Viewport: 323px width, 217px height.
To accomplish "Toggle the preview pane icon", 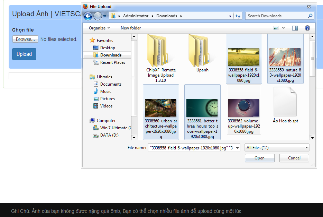I will tap(295, 28).
